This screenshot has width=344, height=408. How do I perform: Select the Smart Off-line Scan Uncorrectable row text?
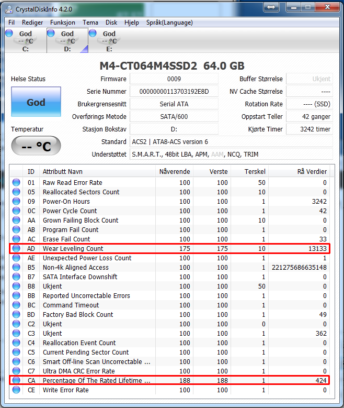point(96,362)
